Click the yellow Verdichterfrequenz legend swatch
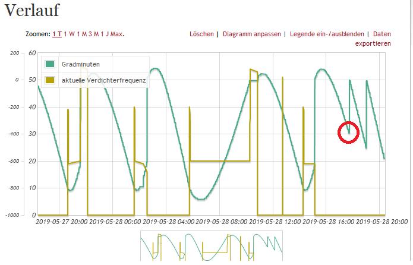413x265 pixels. (x=50, y=80)
